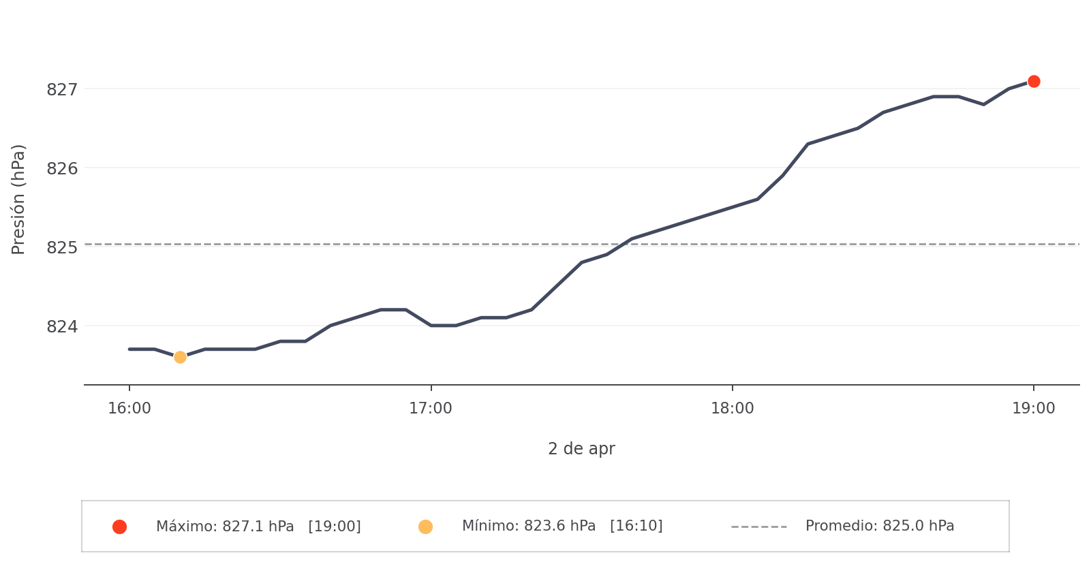Click the red maximum marker on the chart line
The width and height of the screenshot is (1091, 564).
coord(1034,82)
